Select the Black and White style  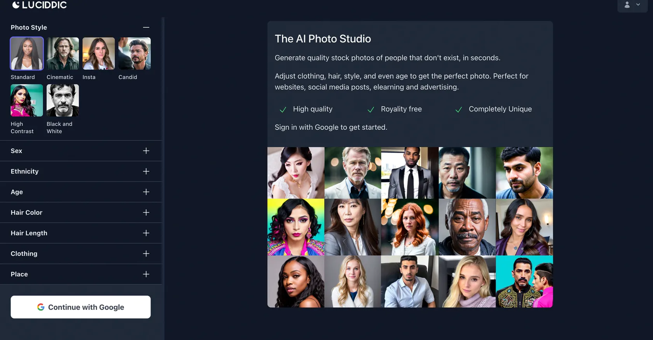(x=63, y=101)
